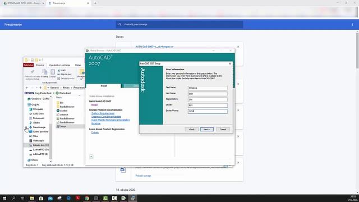Click the Back button in setup dialog
This screenshot has height=202, width=359.
click(x=192, y=130)
